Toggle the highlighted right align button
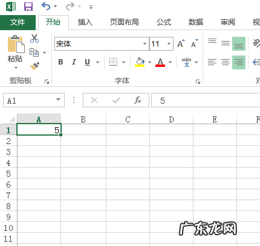Image resolution: width=260 pixels, height=246 pixels. click(x=239, y=62)
